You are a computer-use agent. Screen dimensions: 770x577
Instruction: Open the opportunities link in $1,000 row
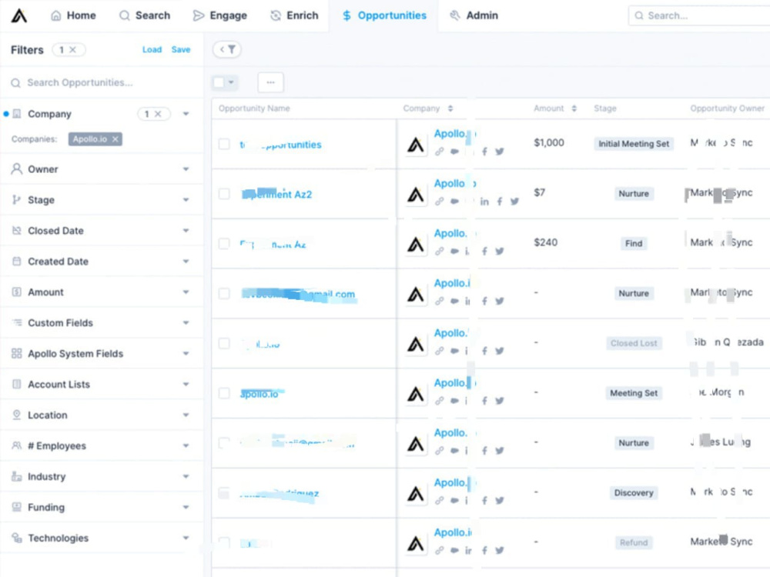coord(280,145)
